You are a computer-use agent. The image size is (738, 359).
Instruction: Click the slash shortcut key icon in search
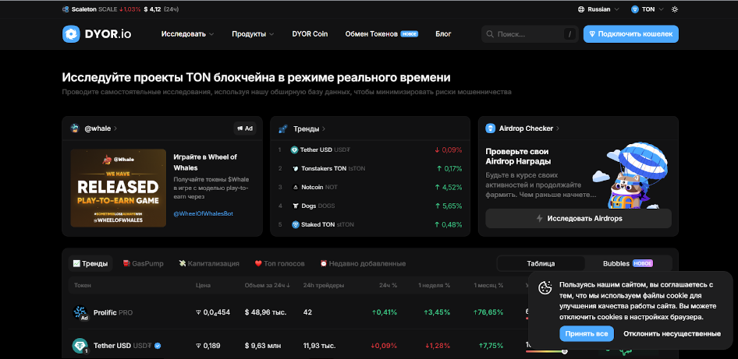coord(569,34)
